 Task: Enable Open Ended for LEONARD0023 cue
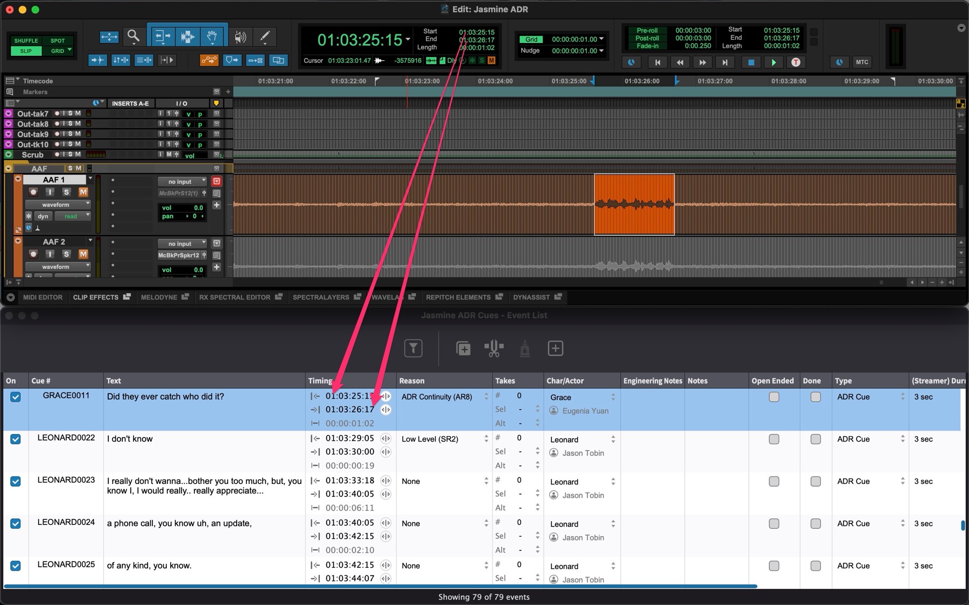pos(774,481)
